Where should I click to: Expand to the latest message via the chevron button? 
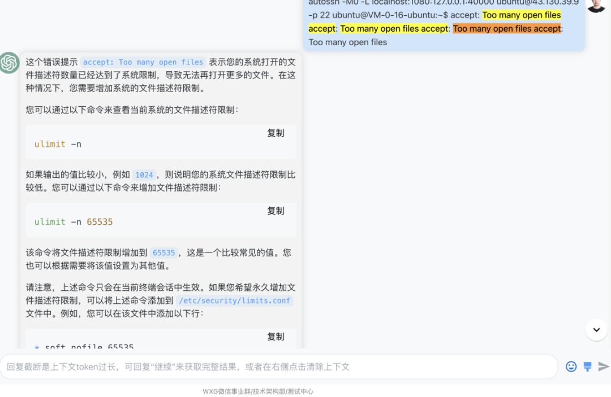tap(596, 329)
